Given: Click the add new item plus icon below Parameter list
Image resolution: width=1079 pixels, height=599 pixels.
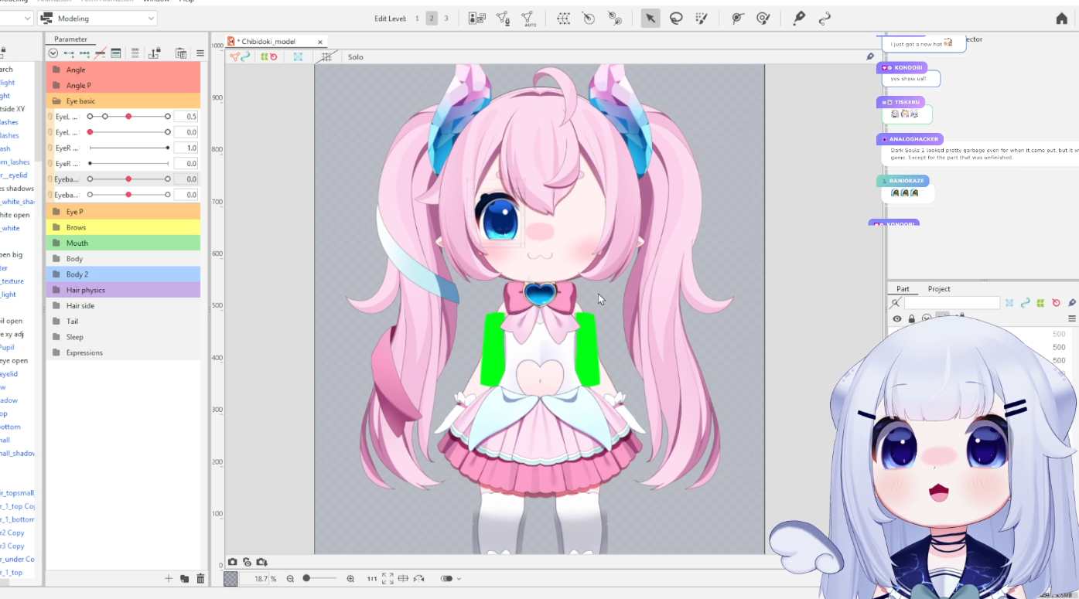Looking at the screenshot, I should point(169,578).
